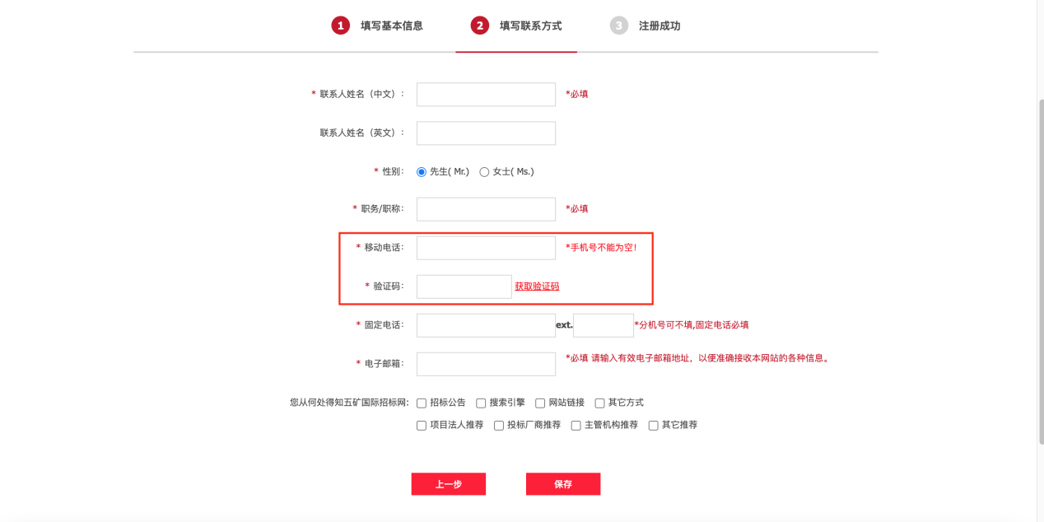The height and width of the screenshot is (522, 1044).
Task: Check the 招标公告 checkbox
Action: coord(422,403)
